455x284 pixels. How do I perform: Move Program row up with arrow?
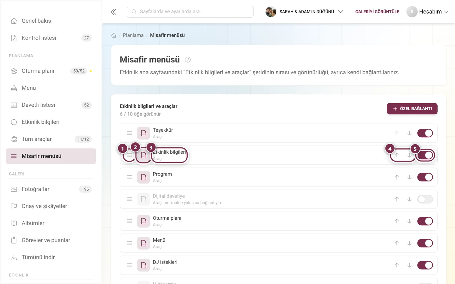tap(397, 177)
